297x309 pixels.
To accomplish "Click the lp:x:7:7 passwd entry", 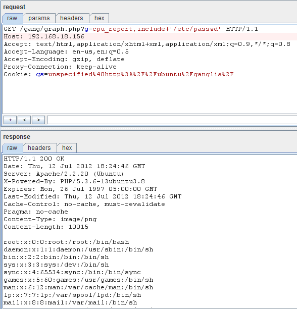I will (x=72, y=295).
